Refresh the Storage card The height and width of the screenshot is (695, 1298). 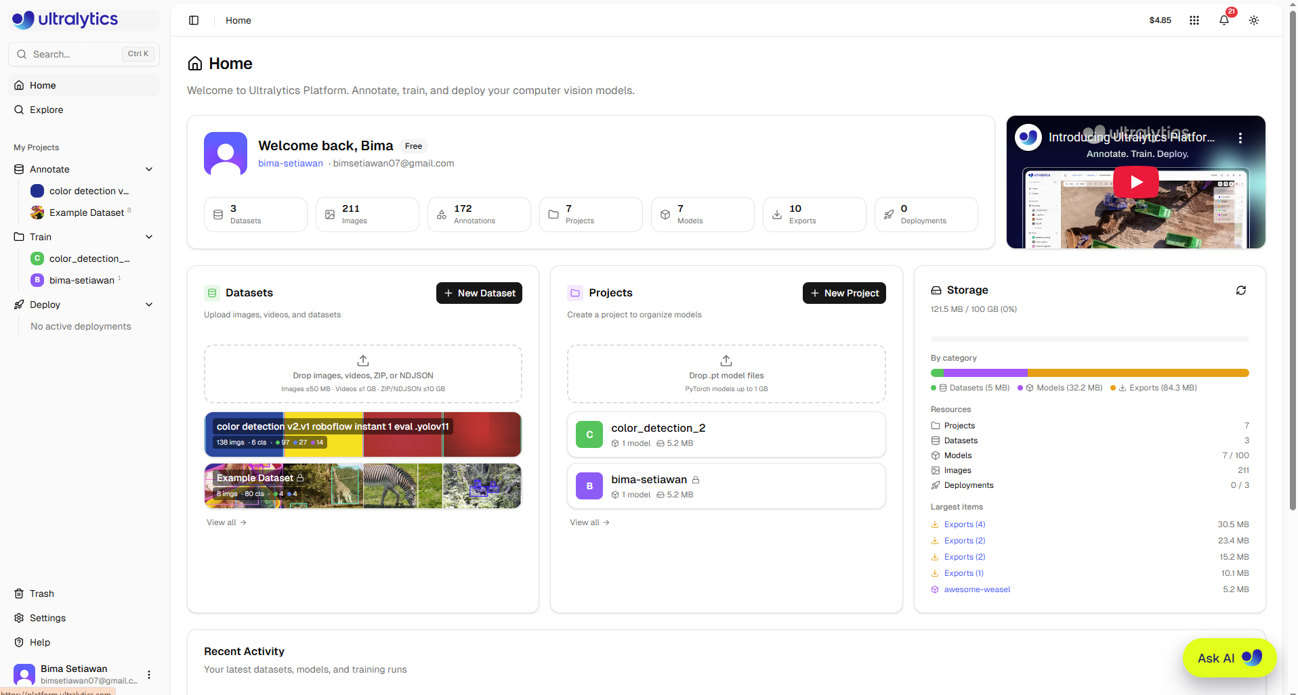tap(1241, 290)
